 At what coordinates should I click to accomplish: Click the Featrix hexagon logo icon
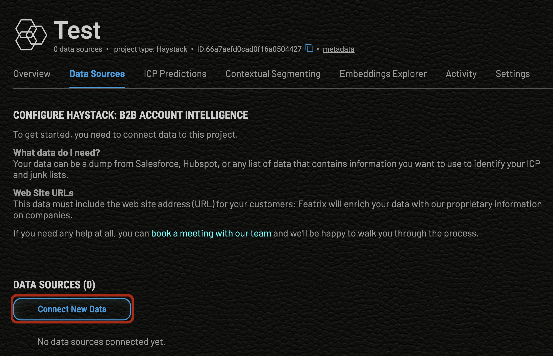[31, 35]
